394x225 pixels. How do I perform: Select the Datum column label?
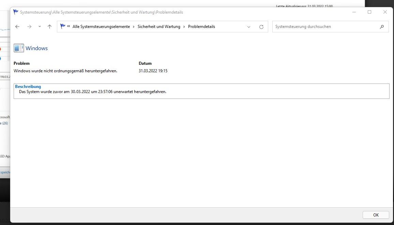click(145, 63)
